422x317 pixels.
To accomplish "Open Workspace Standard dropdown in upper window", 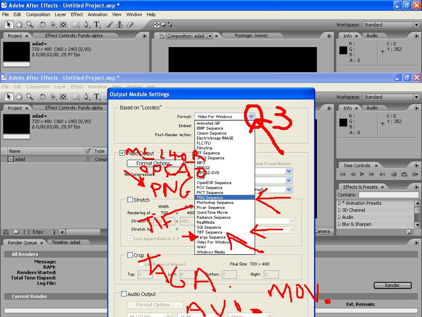I will 391,25.
